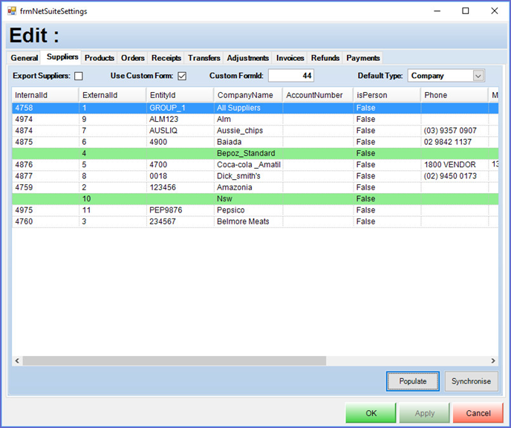Switch to the General tab

pyautogui.click(x=25, y=58)
